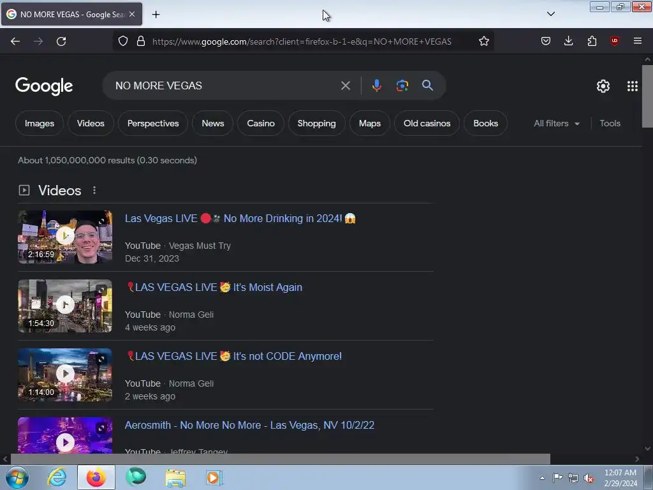Select the Shopping filter chip
The width and height of the screenshot is (653, 490).
click(316, 123)
